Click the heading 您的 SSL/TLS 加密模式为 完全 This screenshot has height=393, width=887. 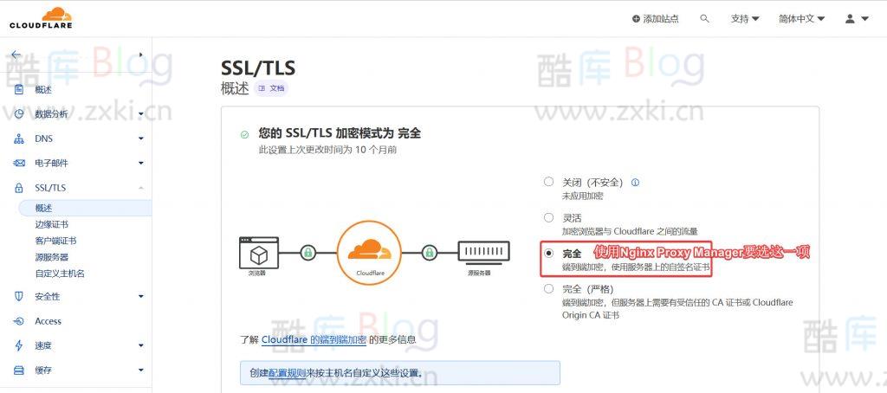pos(340,133)
